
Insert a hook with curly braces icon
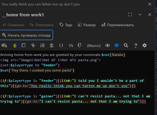(61, 46)
